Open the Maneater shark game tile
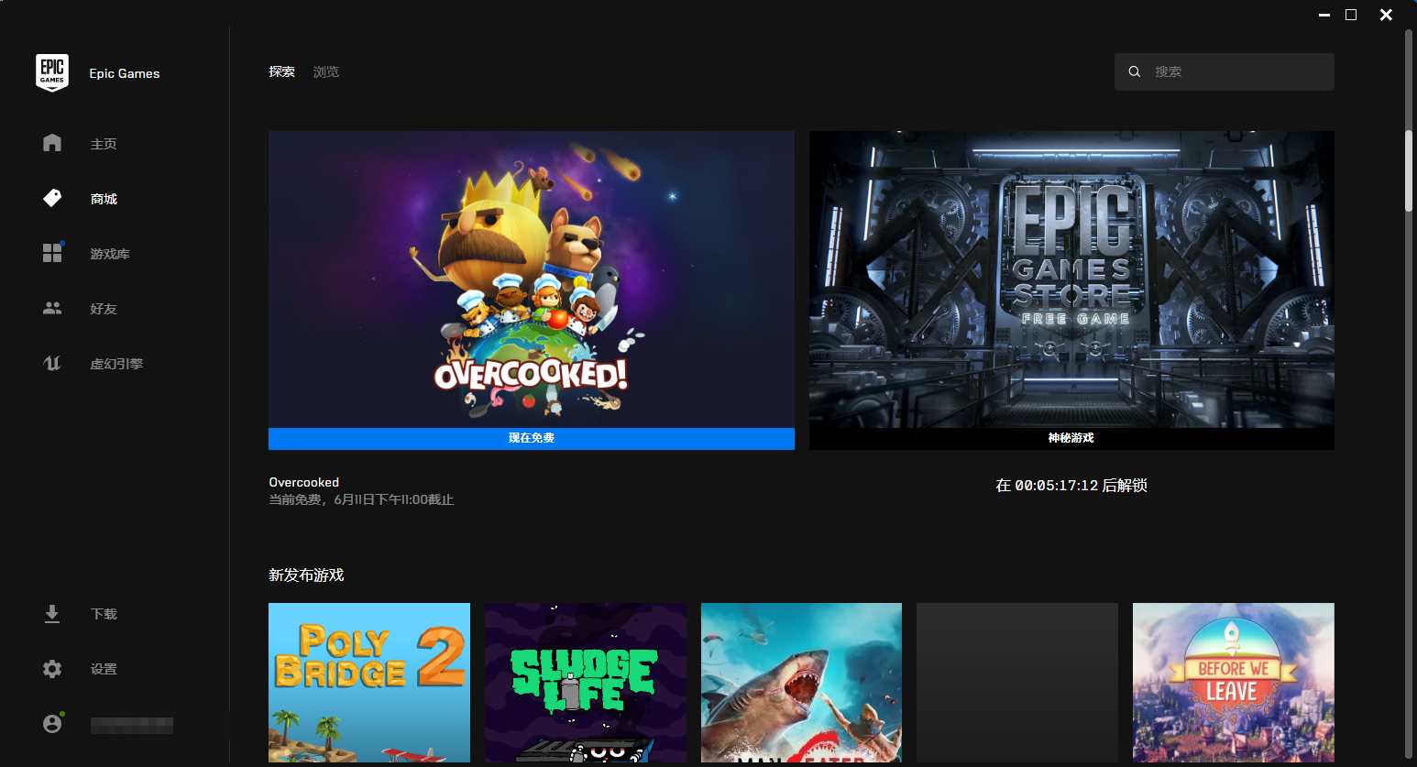The height and width of the screenshot is (767, 1417). click(x=801, y=683)
